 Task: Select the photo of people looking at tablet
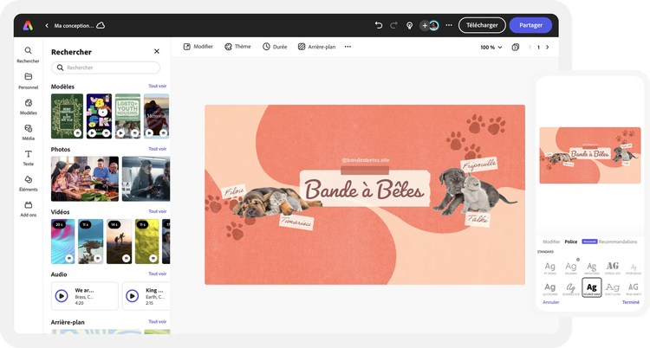pyautogui.click(x=146, y=178)
